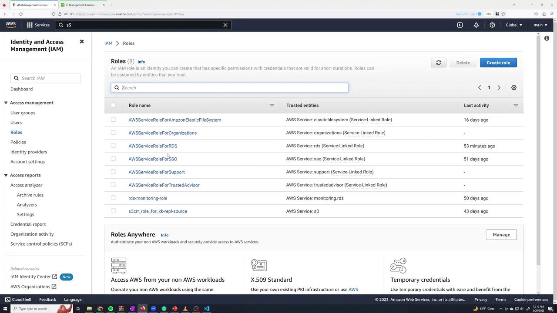Screen dimensions: 557x313
Task: Tick the AWSServiceRoleForSSO checkbox
Action: 113,159
